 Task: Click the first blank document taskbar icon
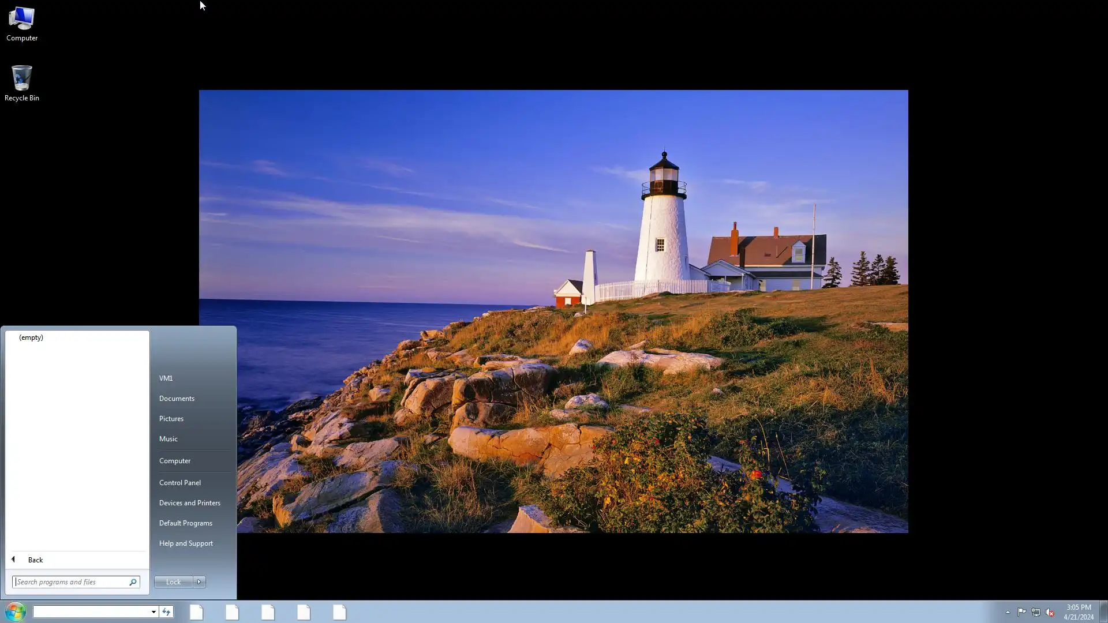(196, 612)
